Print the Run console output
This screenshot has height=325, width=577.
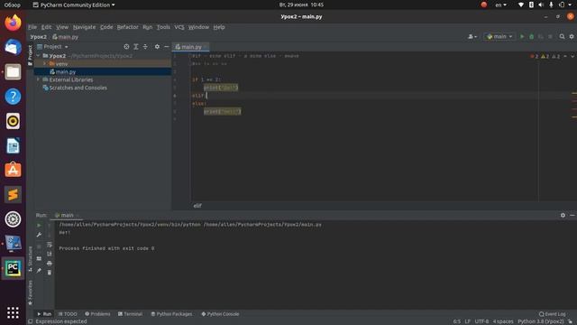click(x=50, y=263)
